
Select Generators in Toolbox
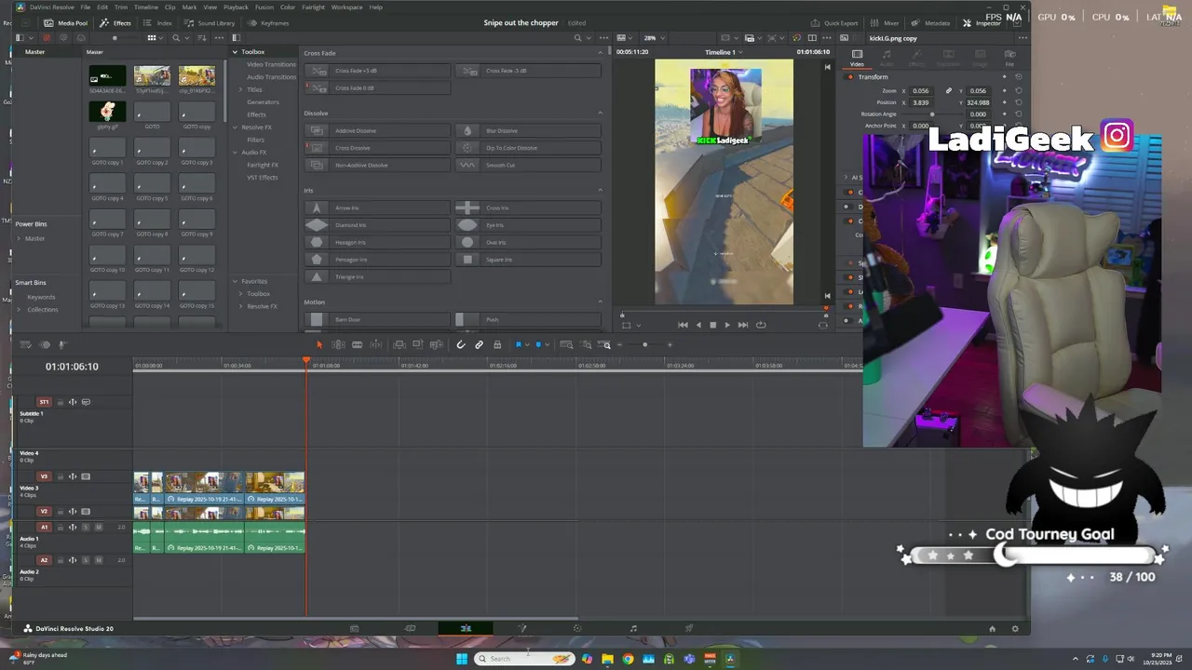(263, 102)
